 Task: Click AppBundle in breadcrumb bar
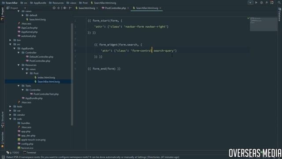pyautogui.click(x=38, y=3)
